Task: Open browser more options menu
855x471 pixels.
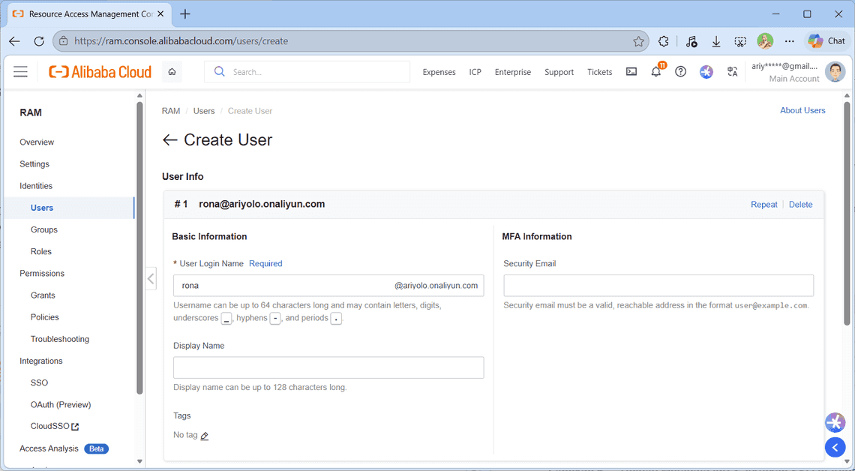Action: coord(789,41)
